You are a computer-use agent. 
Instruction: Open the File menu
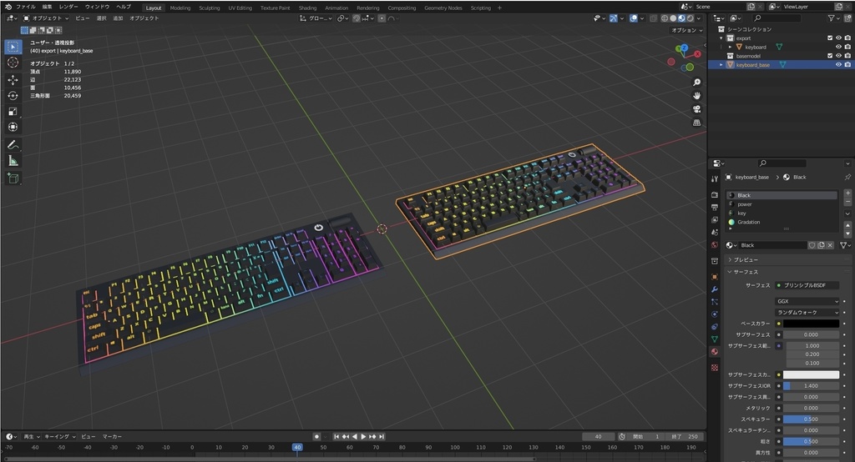[26, 7]
